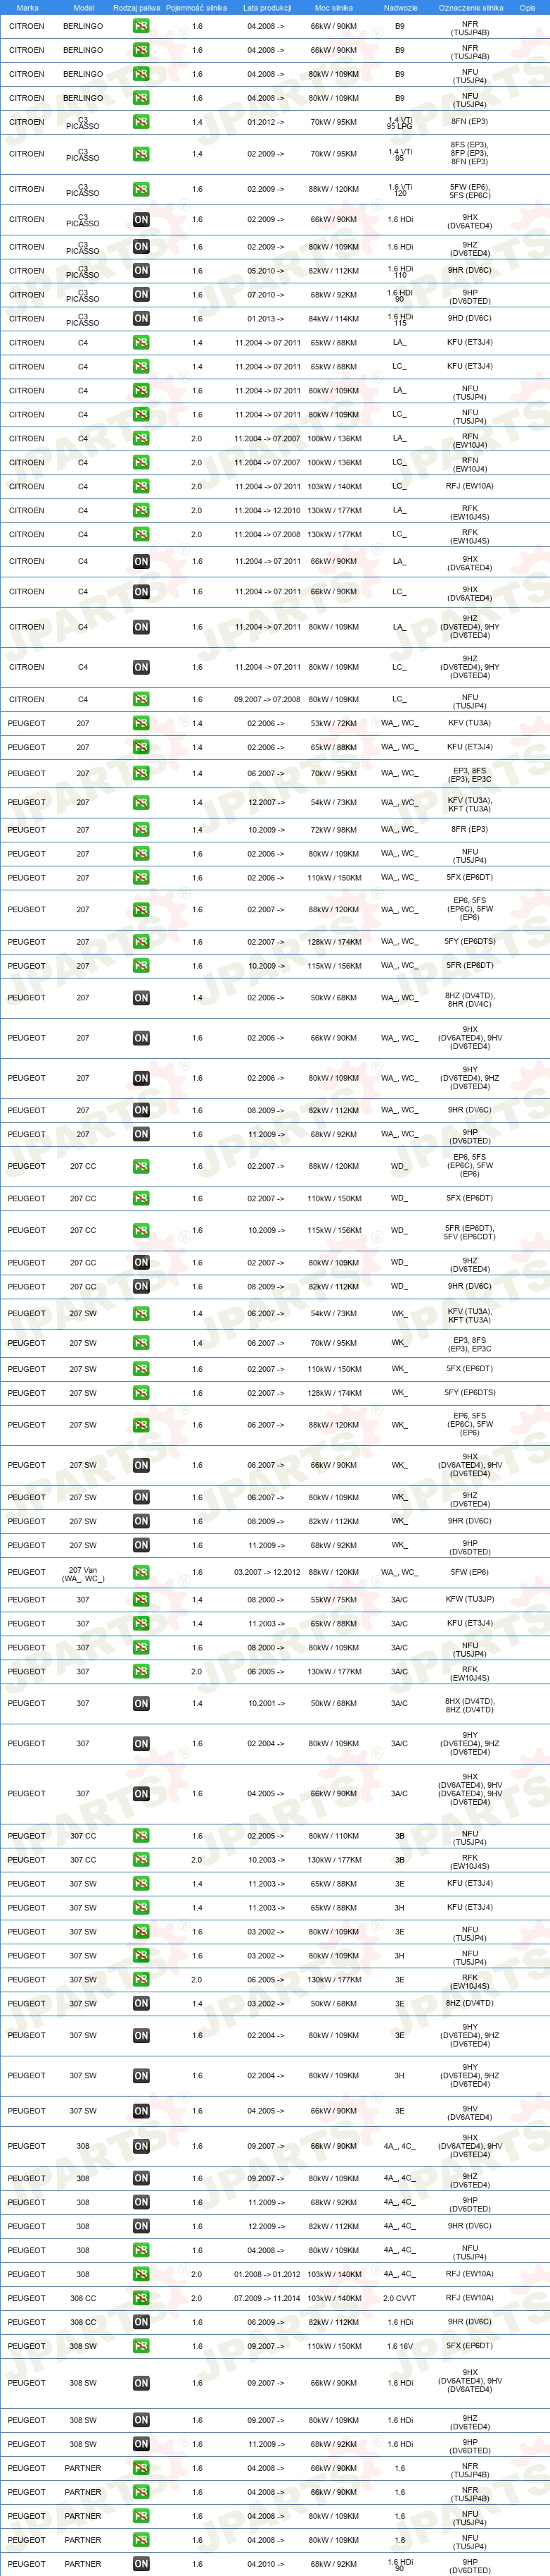
Task: Select engine code cell 9HD (DV6C)
Action: 469,319
